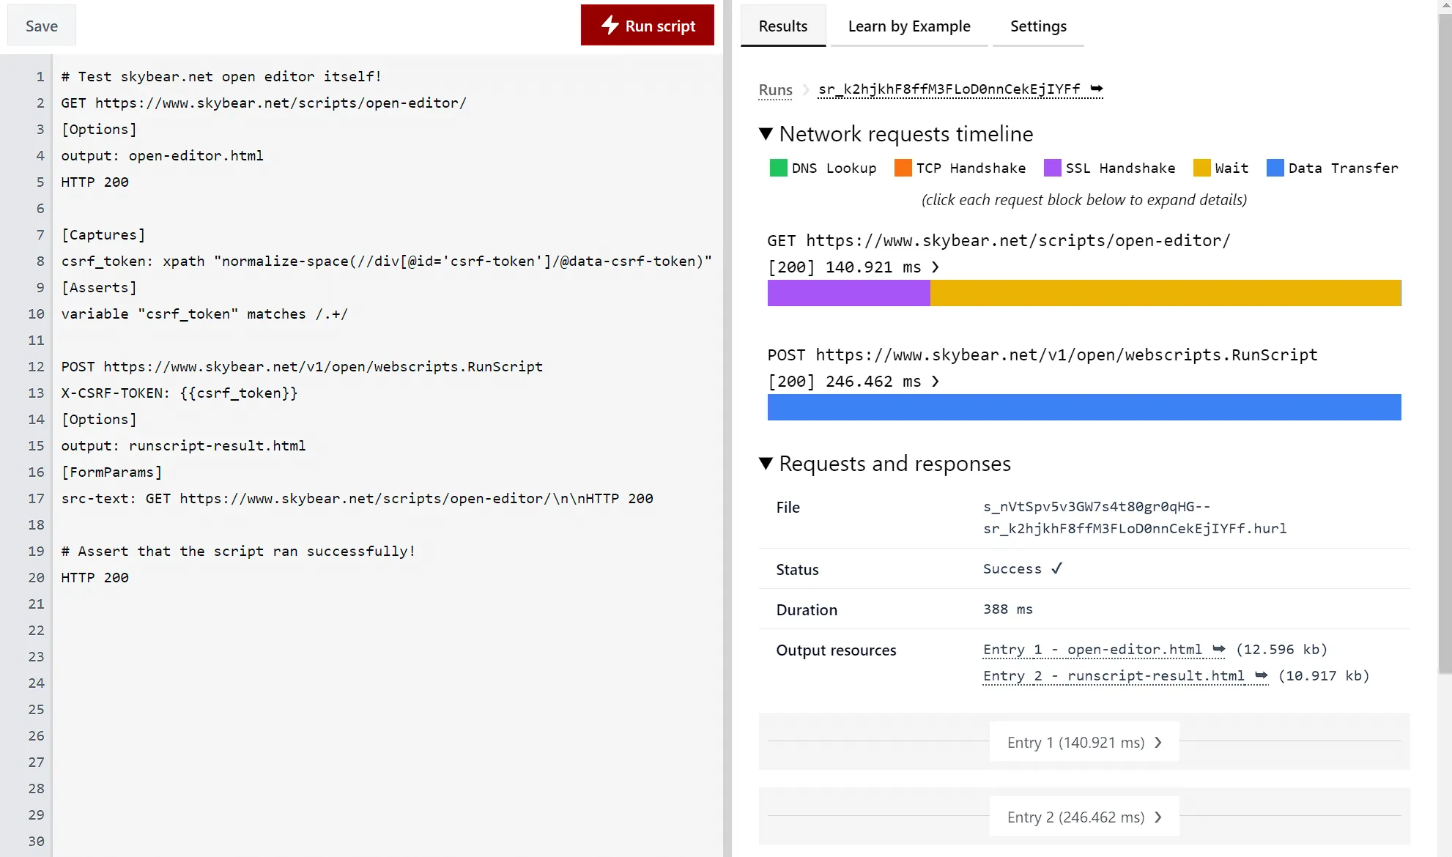The width and height of the screenshot is (1452, 857).
Task: Click the arrow icon beside the run ID
Action: tap(1096, 89)
